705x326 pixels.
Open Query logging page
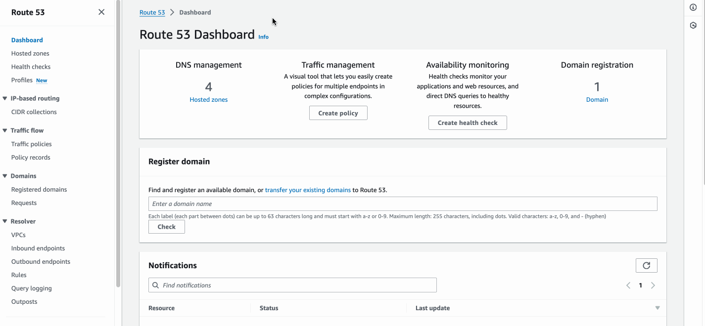pyautogui.click(x=32, y=288)
